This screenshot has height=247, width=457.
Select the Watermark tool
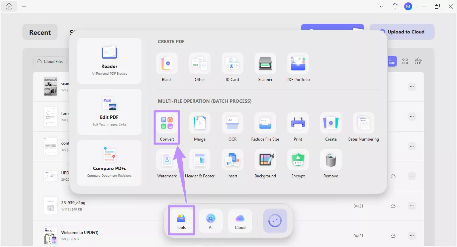(x=167, y=164)
